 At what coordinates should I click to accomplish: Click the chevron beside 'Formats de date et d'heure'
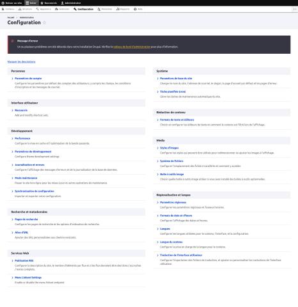coord(158,216)
